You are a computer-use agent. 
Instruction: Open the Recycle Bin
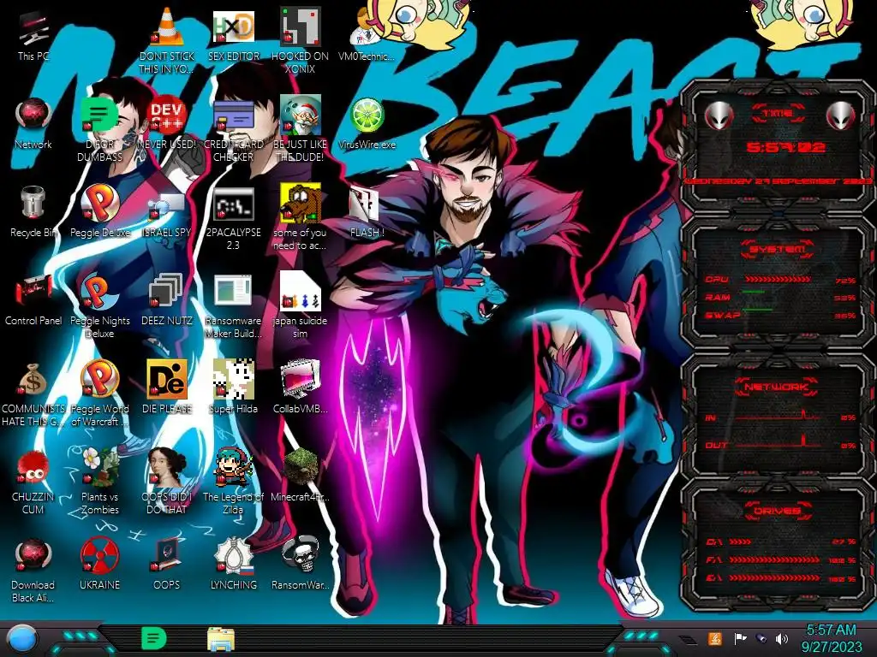coord(33,212)
